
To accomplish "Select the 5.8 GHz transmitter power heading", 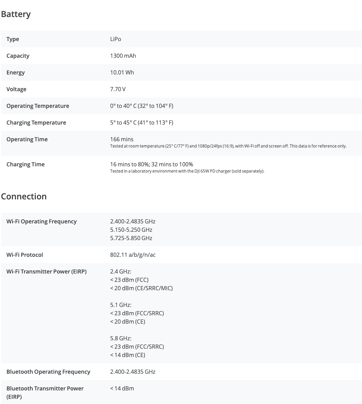I will [120, 338].
